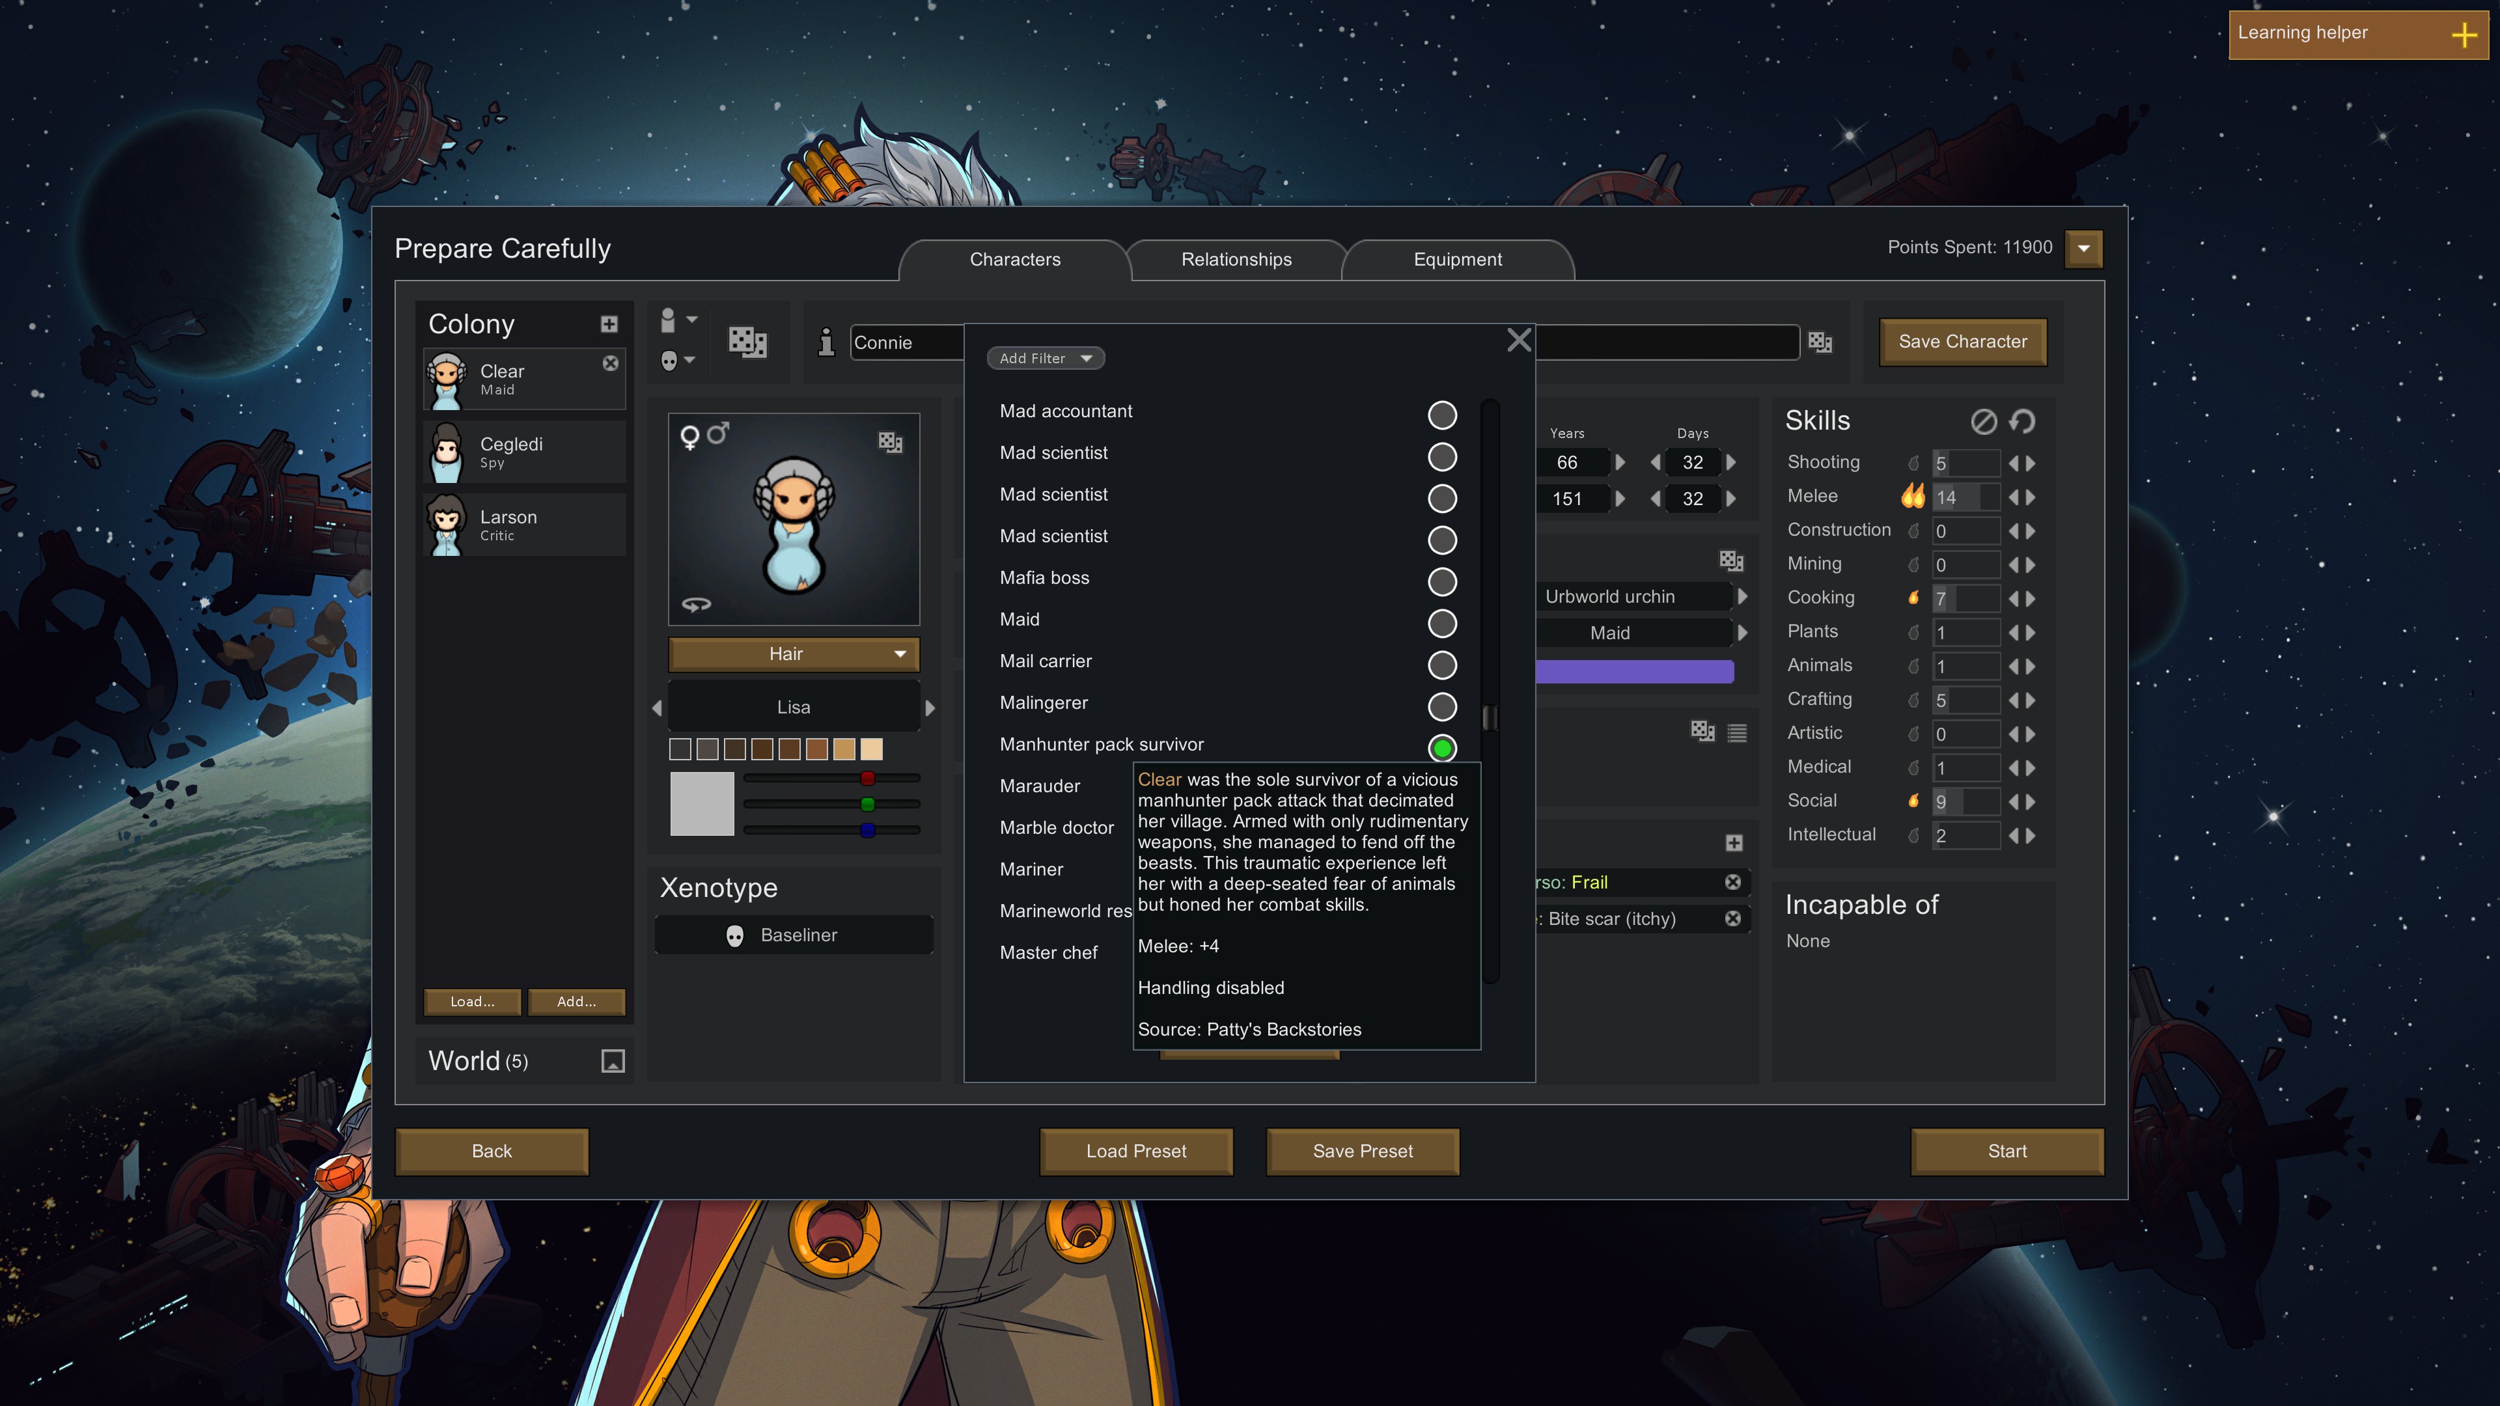Close the backstory selection dialog

pyautogui.click(x=1519, y=340)
